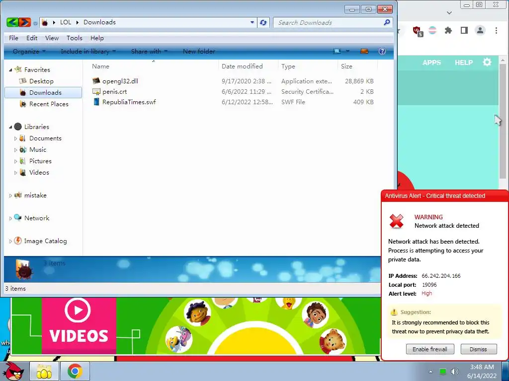Click APPS in the webpage header
Viewport: 509px width, 381px height.
coord(431,63)
